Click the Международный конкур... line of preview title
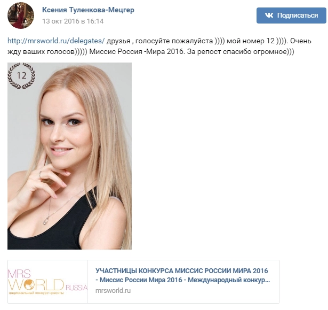The width and height of the screenshot is (328, 310). (229, 280)
